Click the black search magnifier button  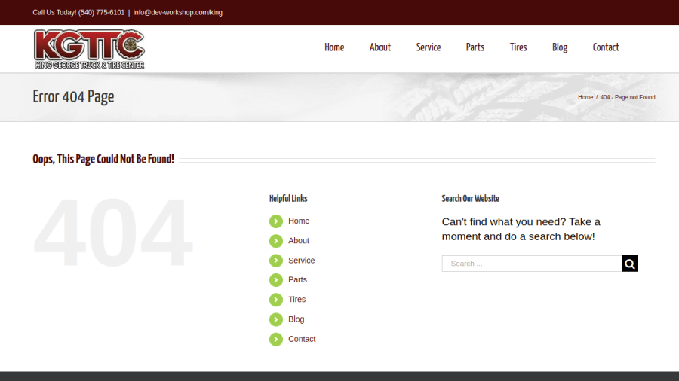tap(630, 264)
